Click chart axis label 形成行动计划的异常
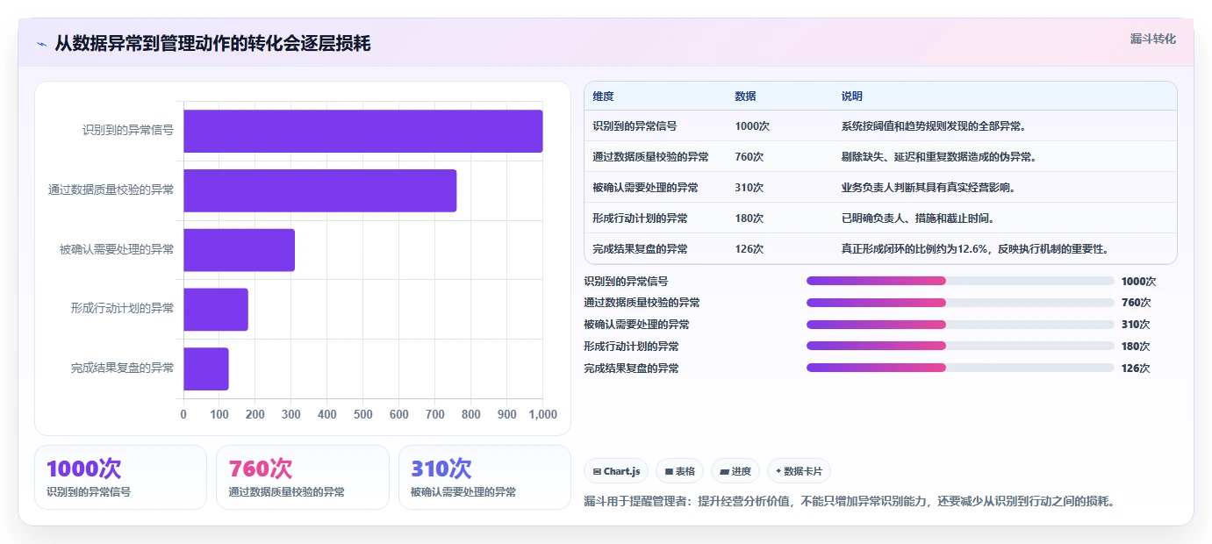1212x544 pixels. click(123, 309)
